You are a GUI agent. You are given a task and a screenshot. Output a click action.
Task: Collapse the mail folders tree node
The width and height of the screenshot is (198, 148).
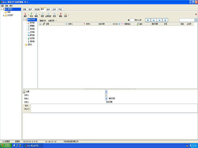pos(24,20)
